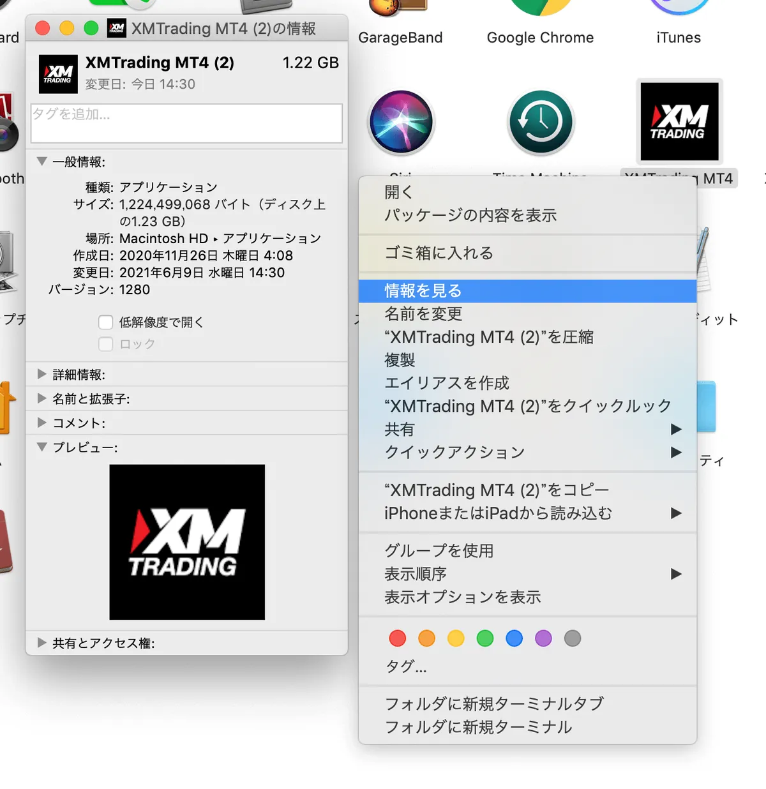Open the iPhoneまたはiPadから読み込む submenu arrow
Viewport: 766px width, 789px height.
pyautogui.click(x=677, y=513)
